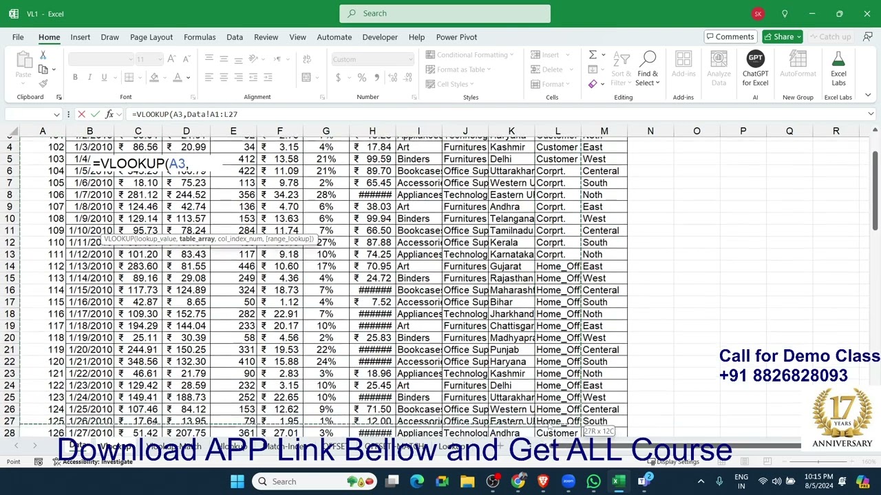Open Excel from the Windows taskbar
Viewport: 881px width, 495px height.
click(618, 481)
